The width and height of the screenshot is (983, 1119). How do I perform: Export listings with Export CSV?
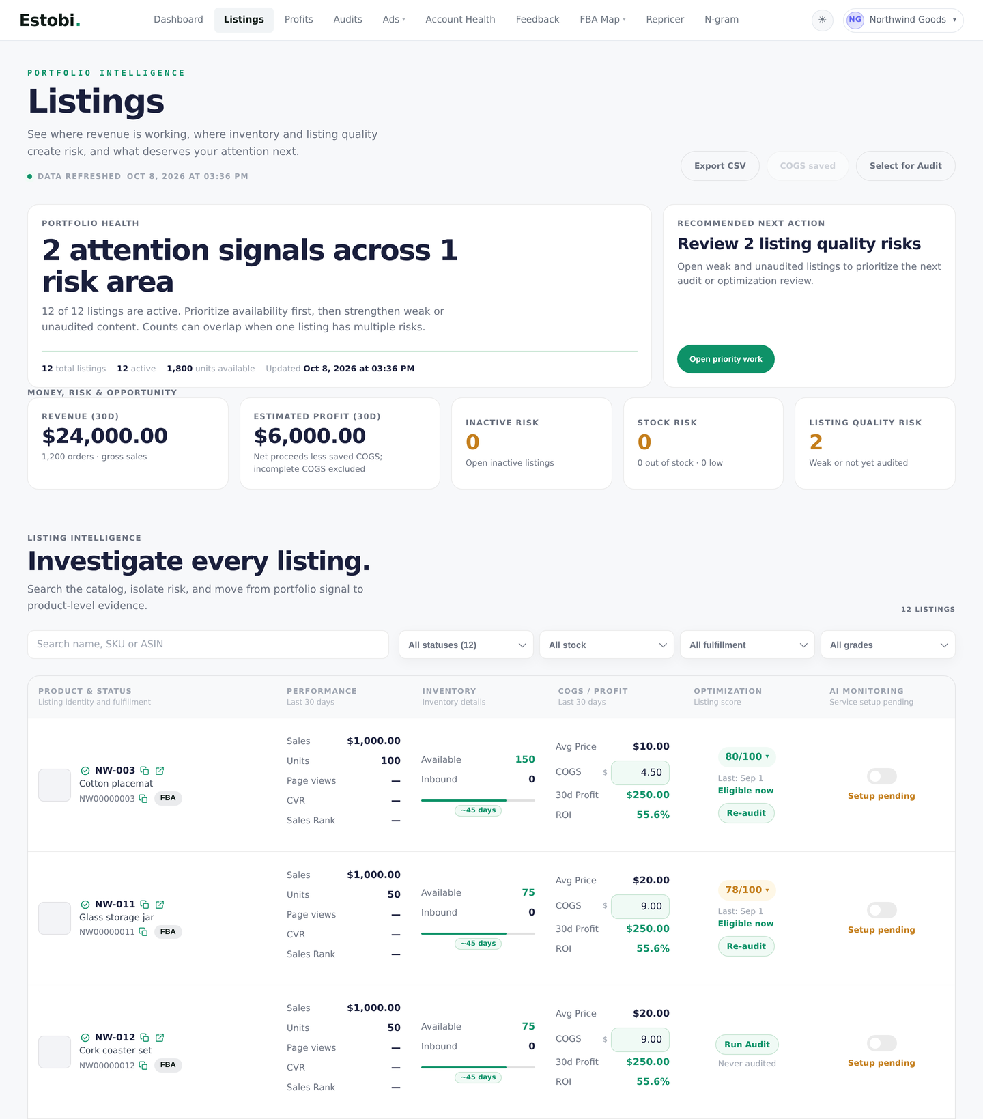coord(720,166)
